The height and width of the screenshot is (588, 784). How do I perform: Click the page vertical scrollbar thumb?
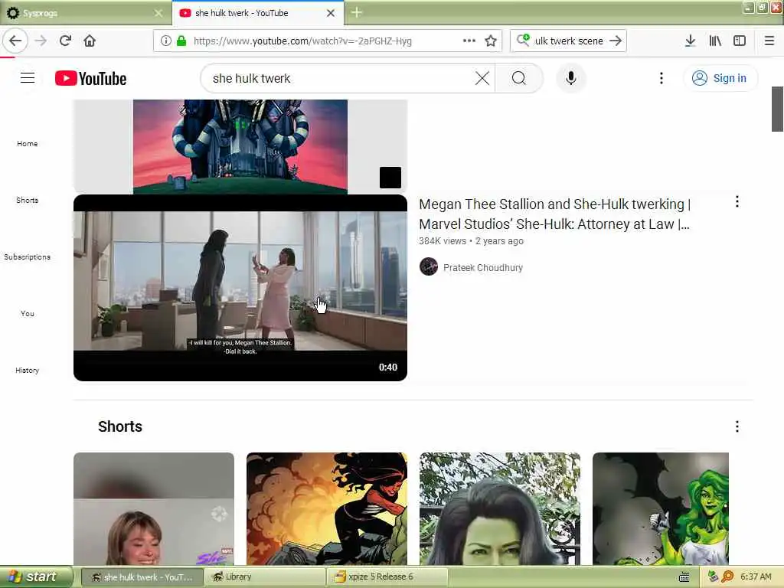[777, 109]
